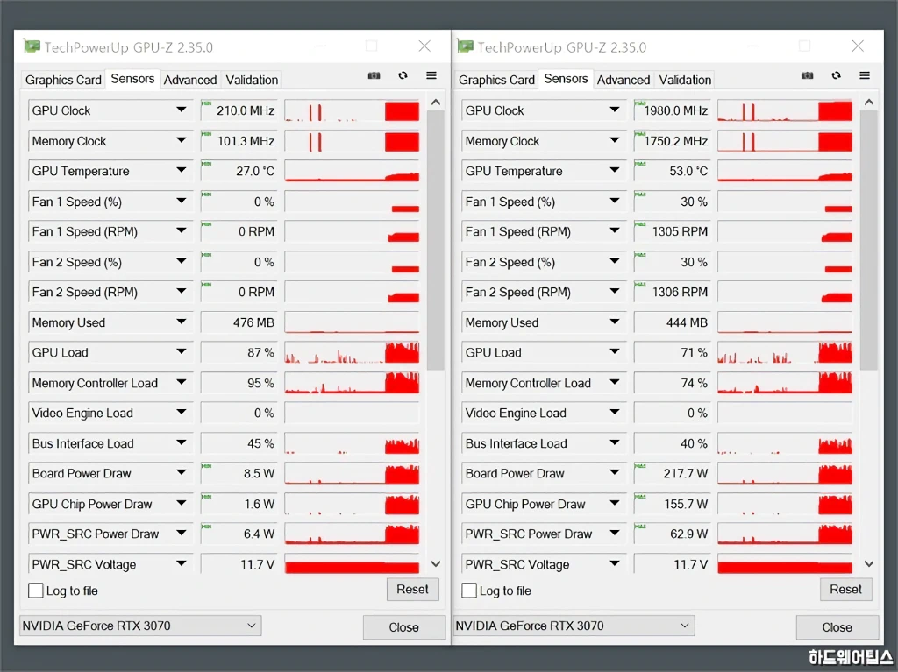
Task: Open Video Engine Load dropdown in right window
Action: (615, 413)
